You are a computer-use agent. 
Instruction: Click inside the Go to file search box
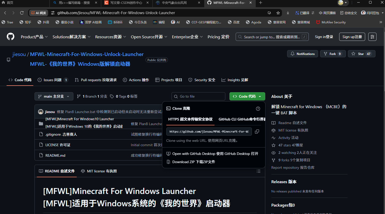198,96
